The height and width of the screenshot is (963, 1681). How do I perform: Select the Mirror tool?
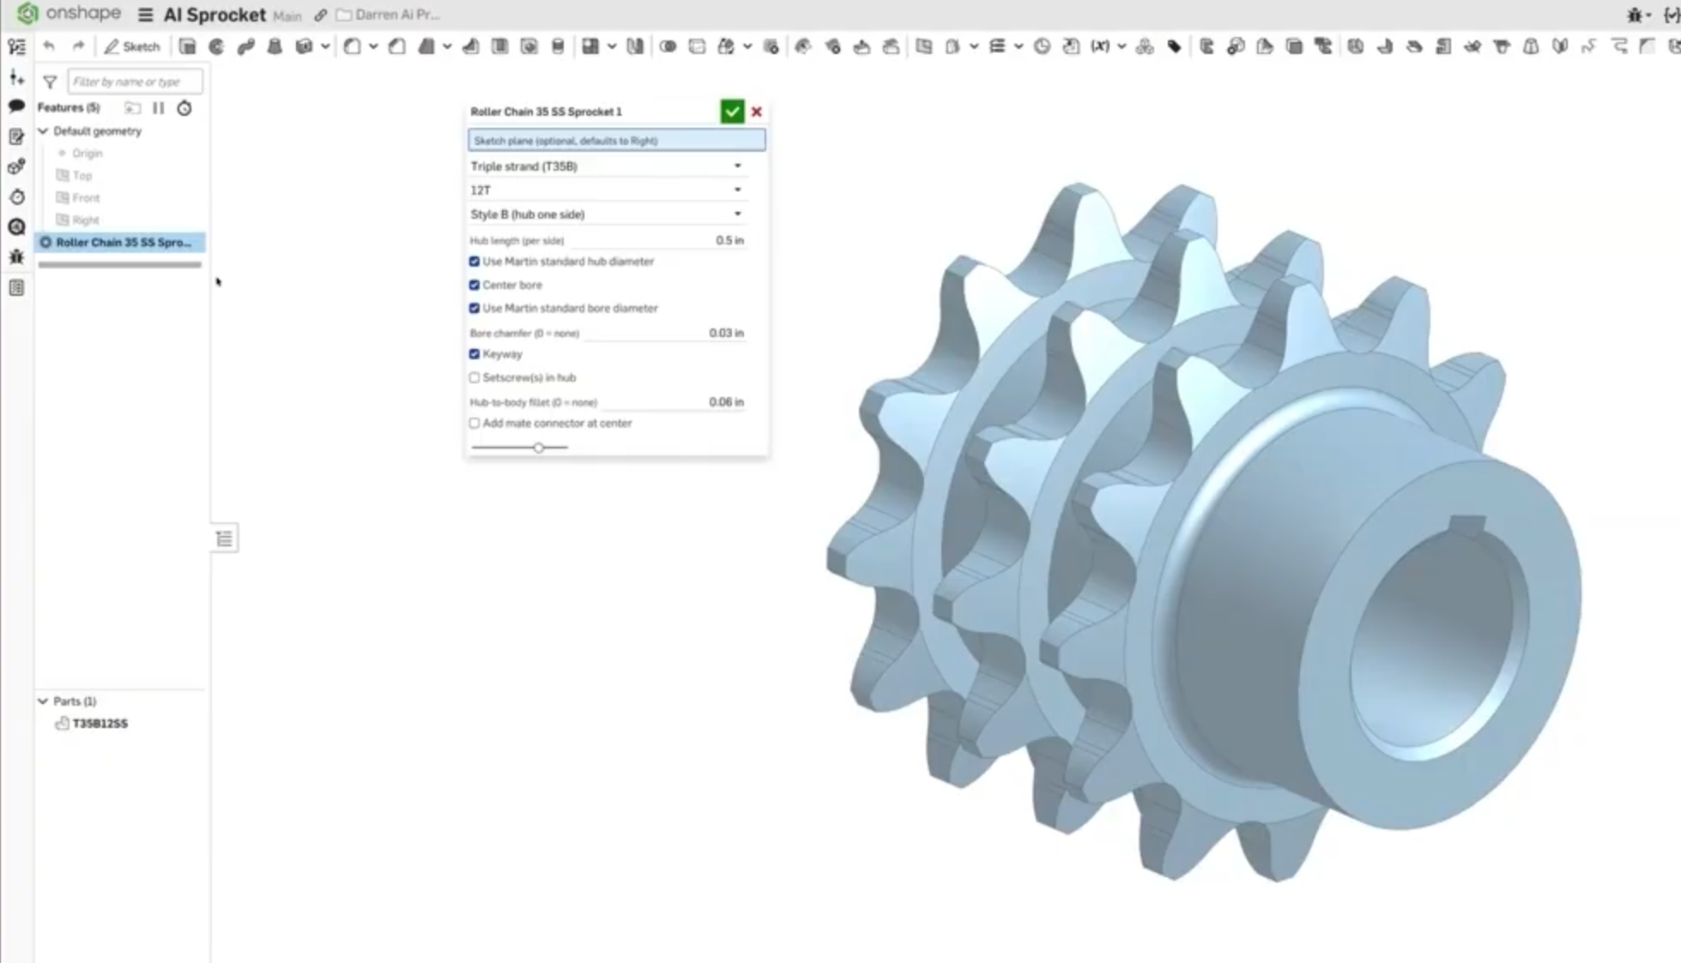(x=635, y=46)
